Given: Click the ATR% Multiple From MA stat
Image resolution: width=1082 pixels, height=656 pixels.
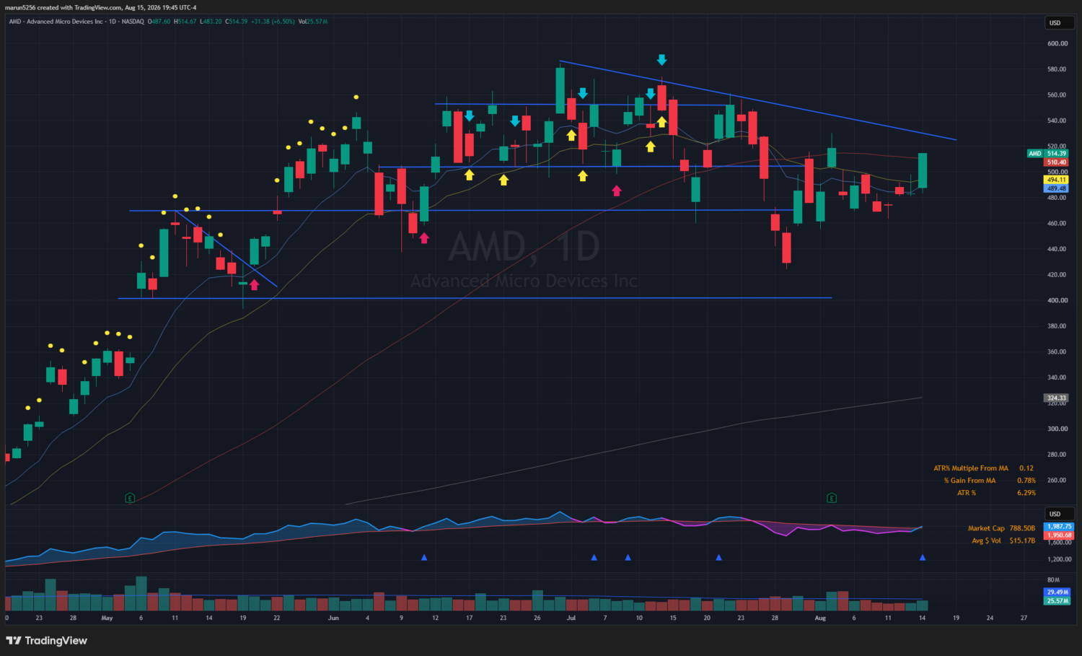Looking at the screenshot, I should click(984, 468).
